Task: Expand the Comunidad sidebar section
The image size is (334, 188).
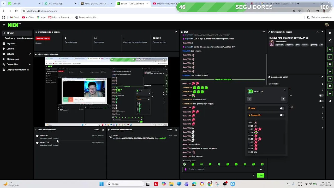Action: point(30,64)
